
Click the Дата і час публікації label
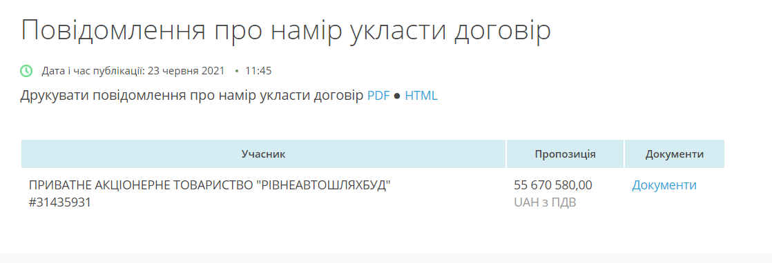[93, 71]
